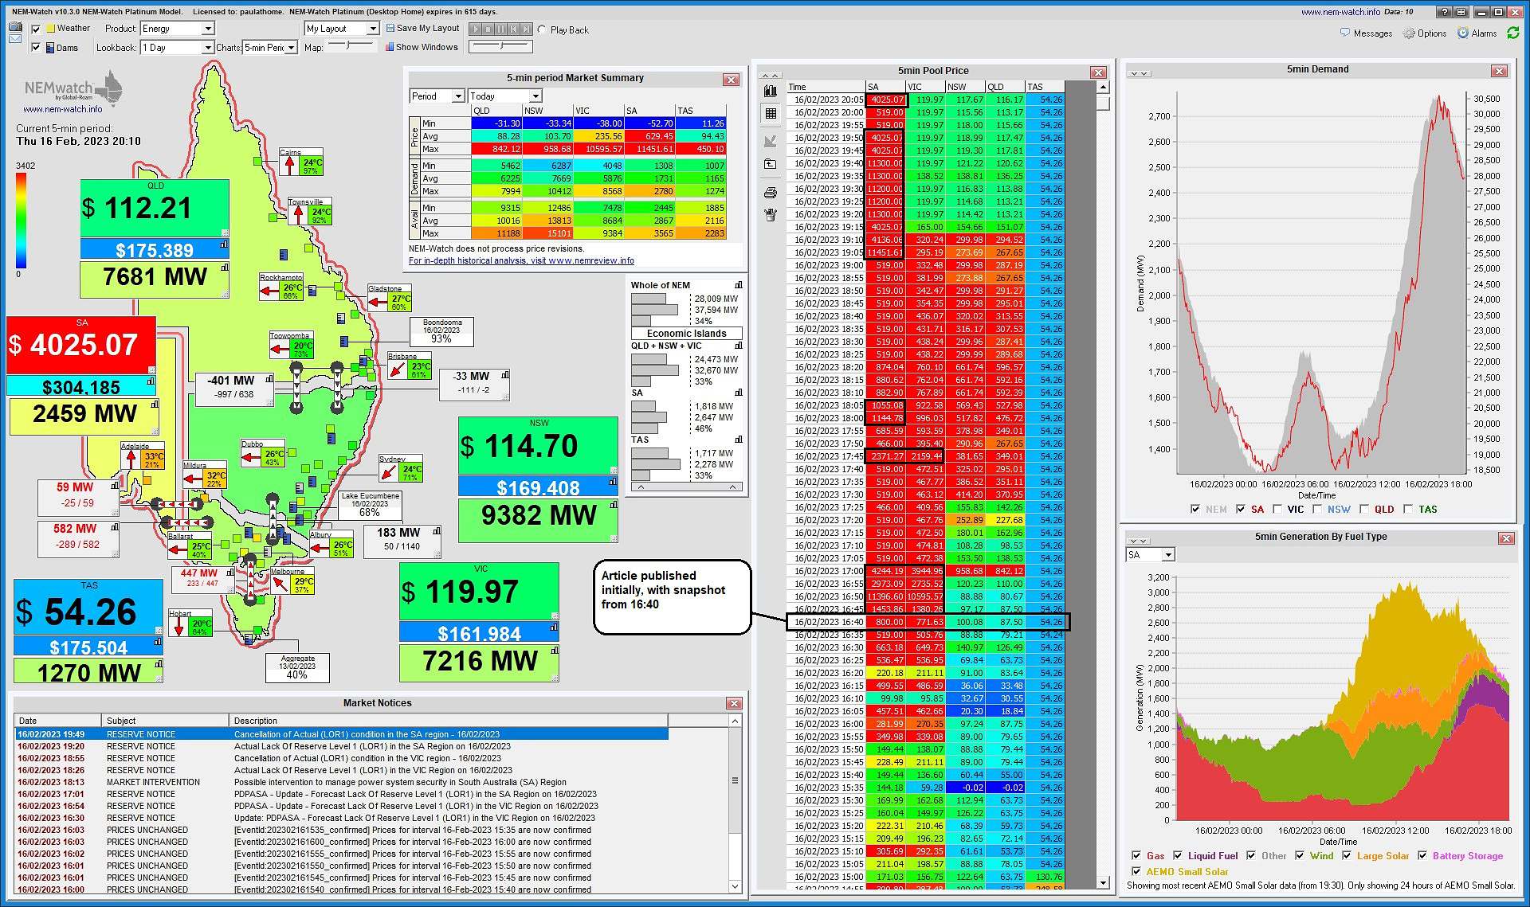1530x907 pixels.
Task: Adjust the playback speed slider
Action: pyautogui.click(x=500, y=46)
